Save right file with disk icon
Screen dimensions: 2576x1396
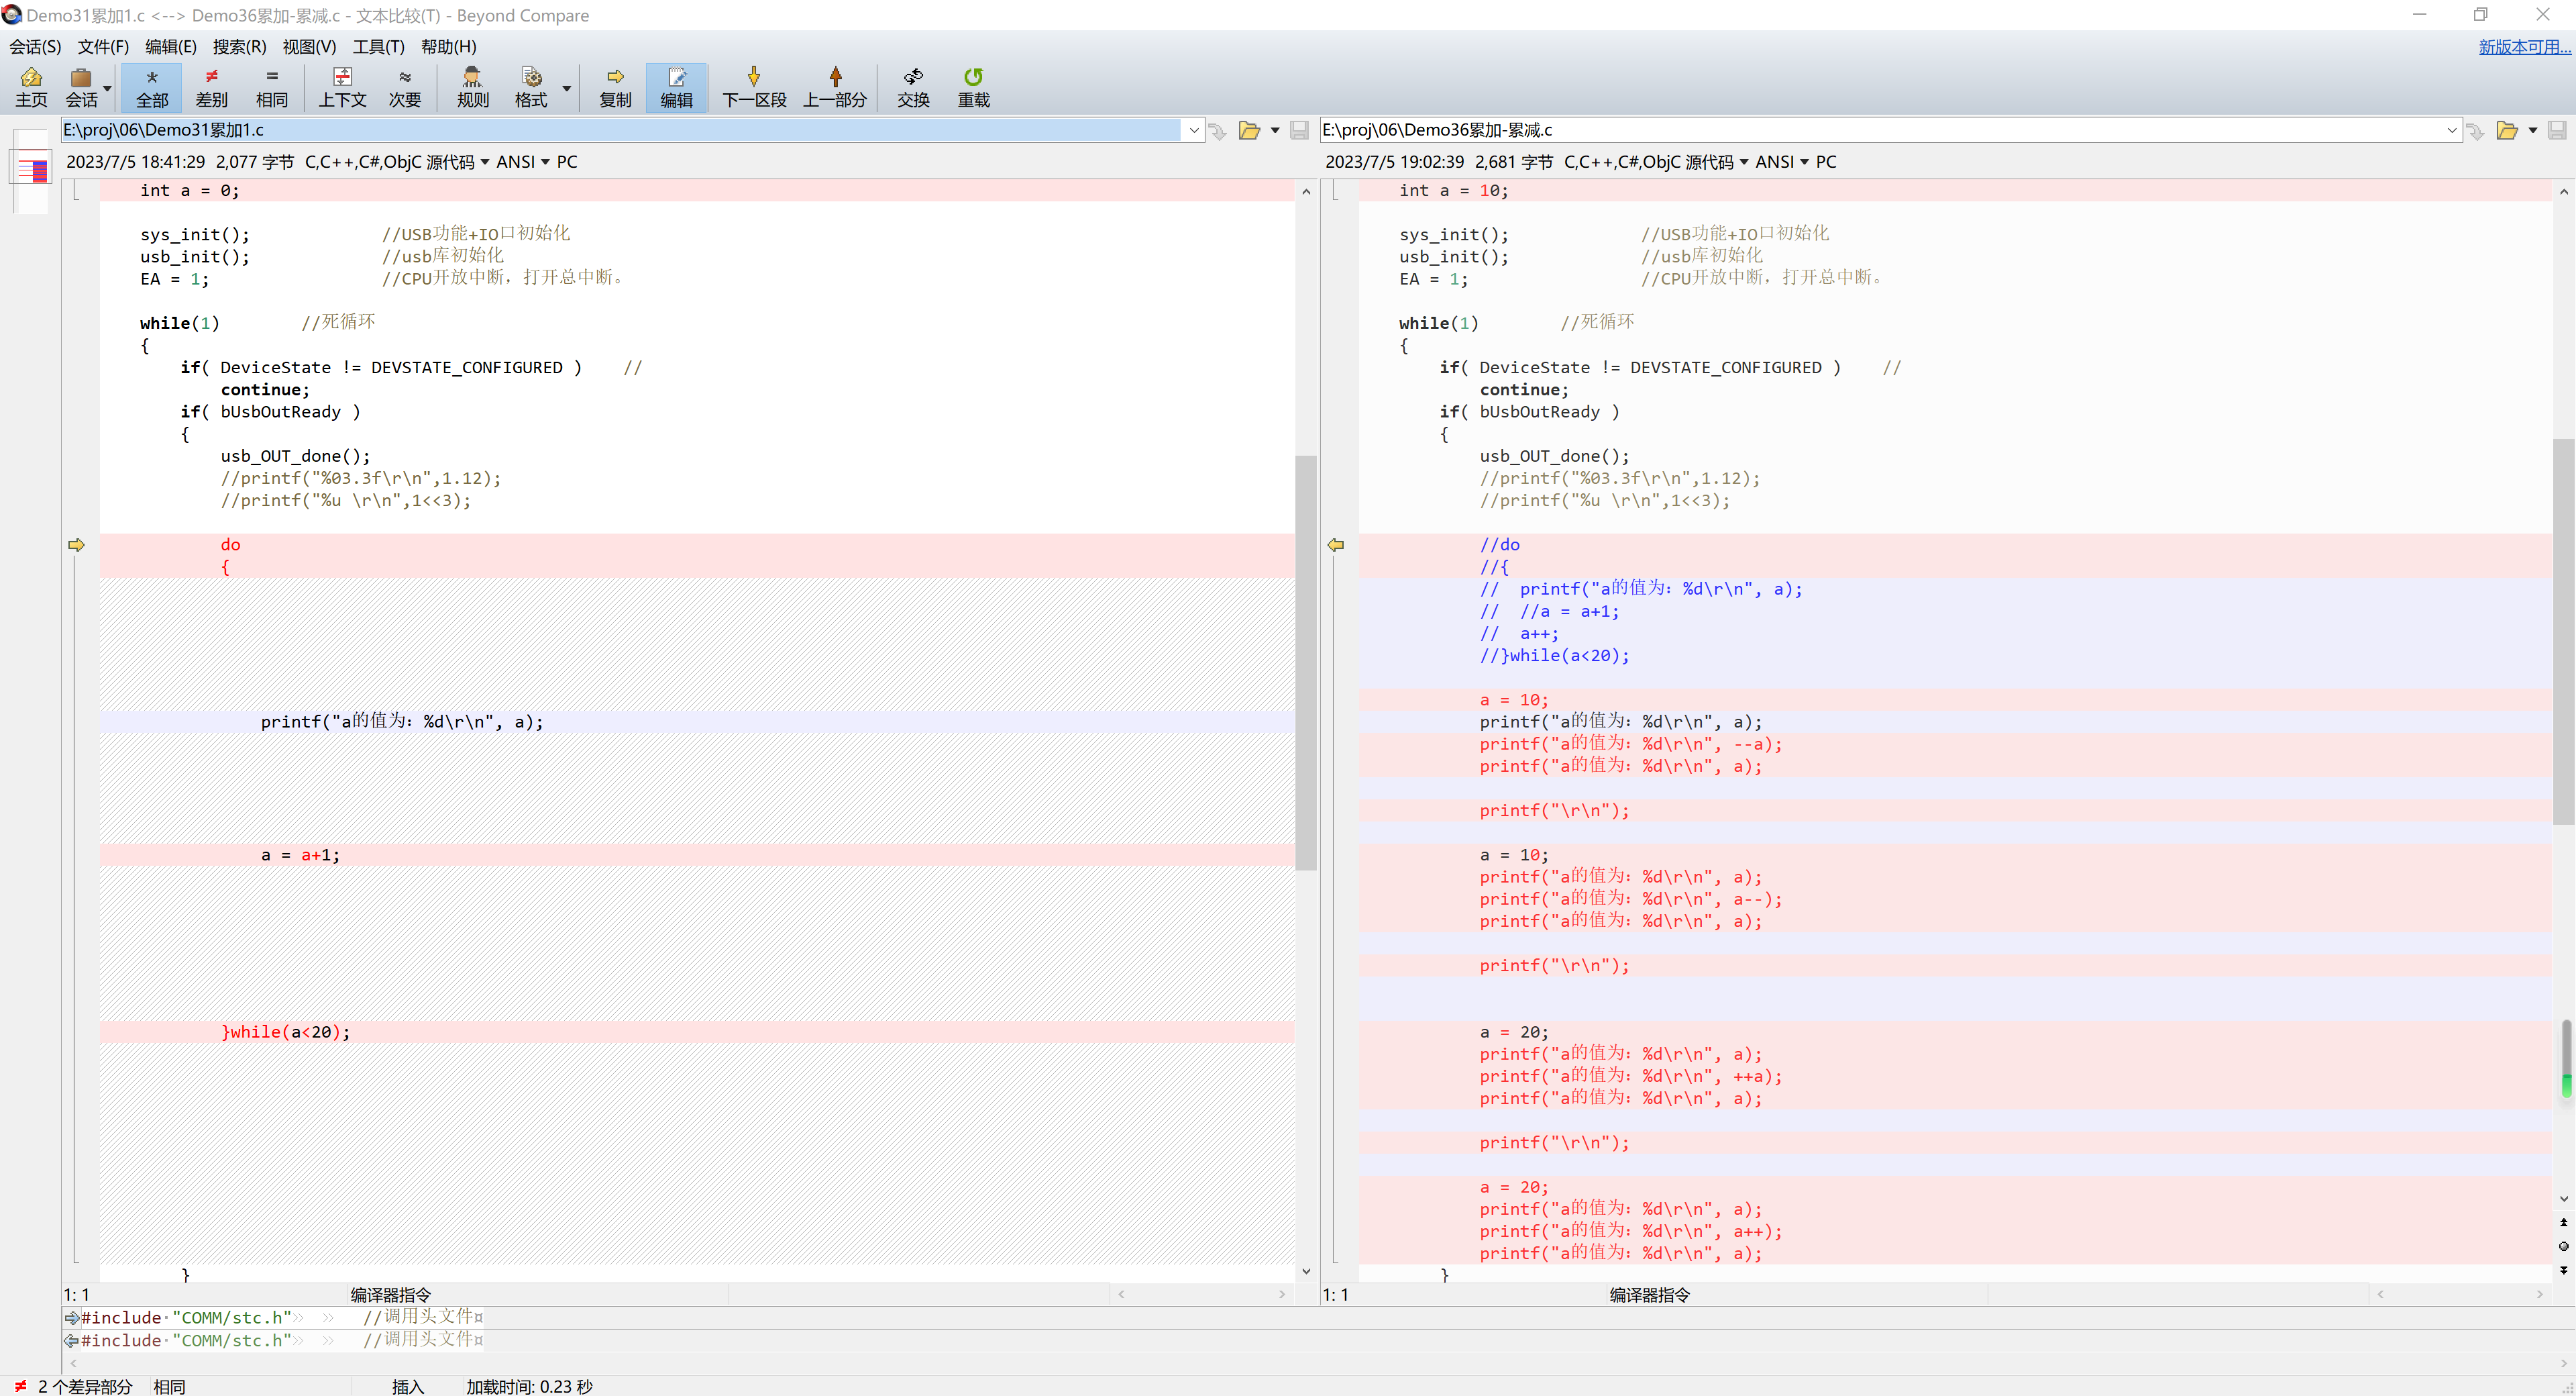(x=2556, y=130)
